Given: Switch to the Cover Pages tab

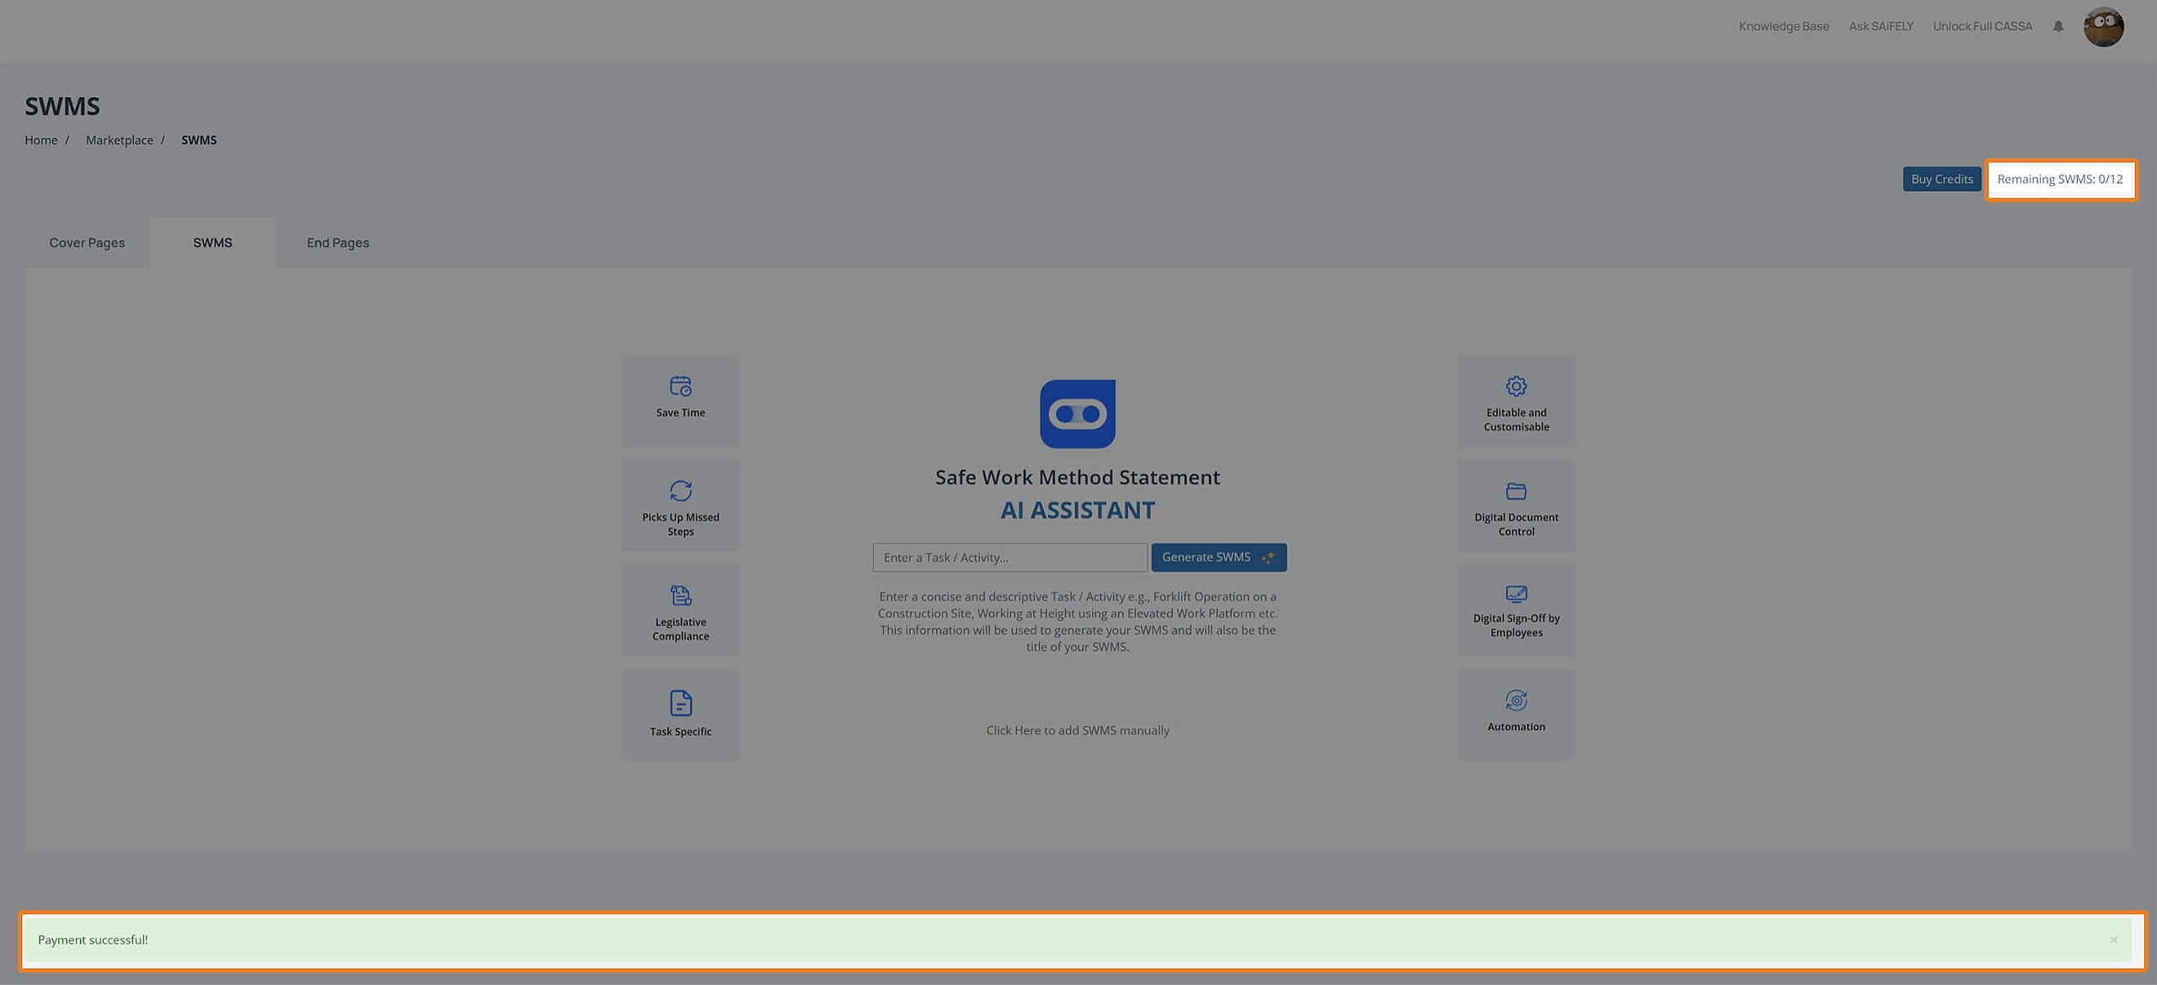Looking at the screenshot, I should point(87,243).
